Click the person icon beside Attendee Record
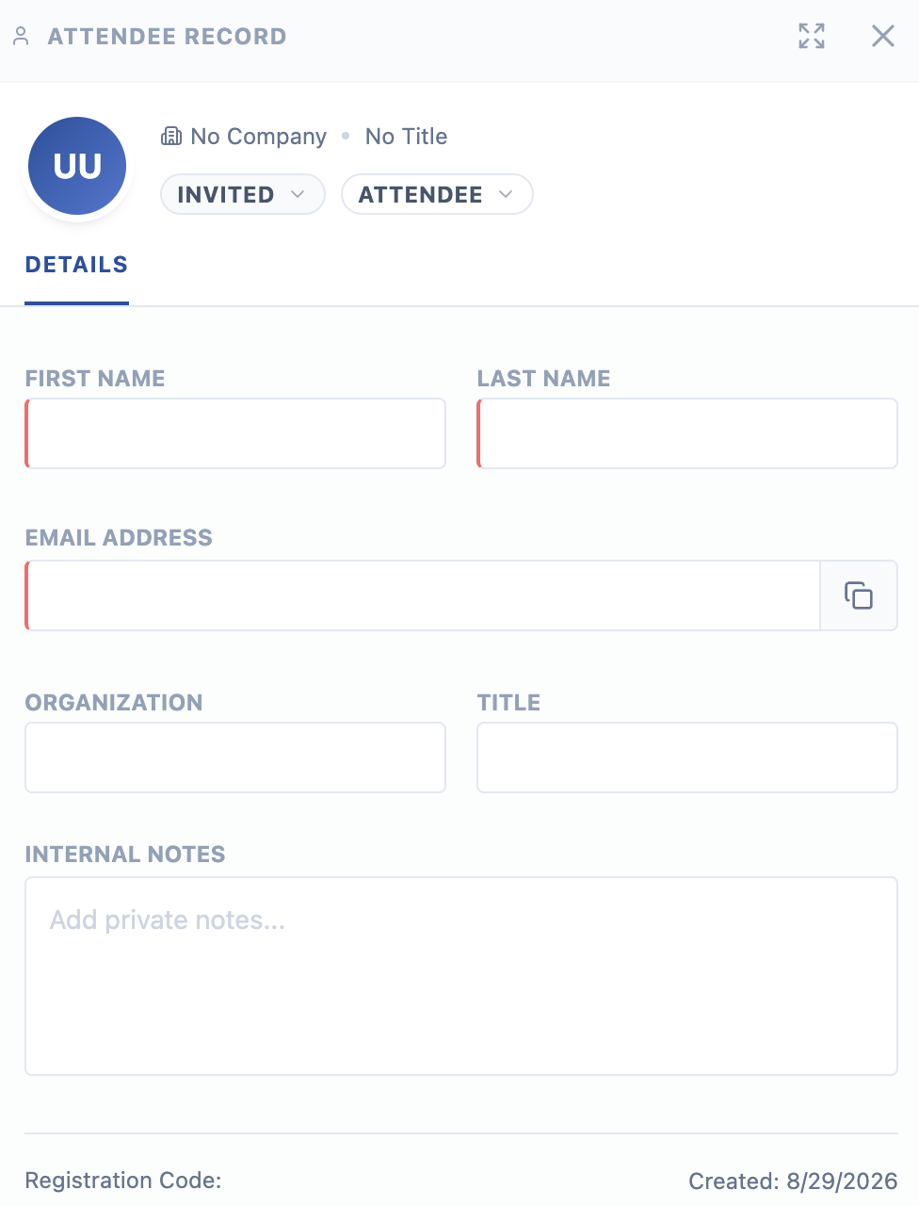This screenshot has width=919, height=1206. (21, 37)
